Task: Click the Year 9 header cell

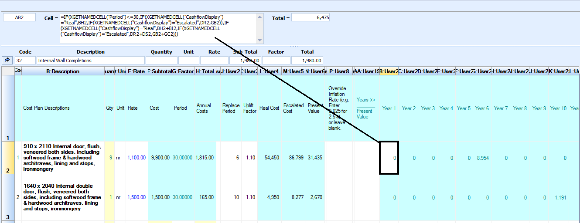Action: [x=539, y=108]
